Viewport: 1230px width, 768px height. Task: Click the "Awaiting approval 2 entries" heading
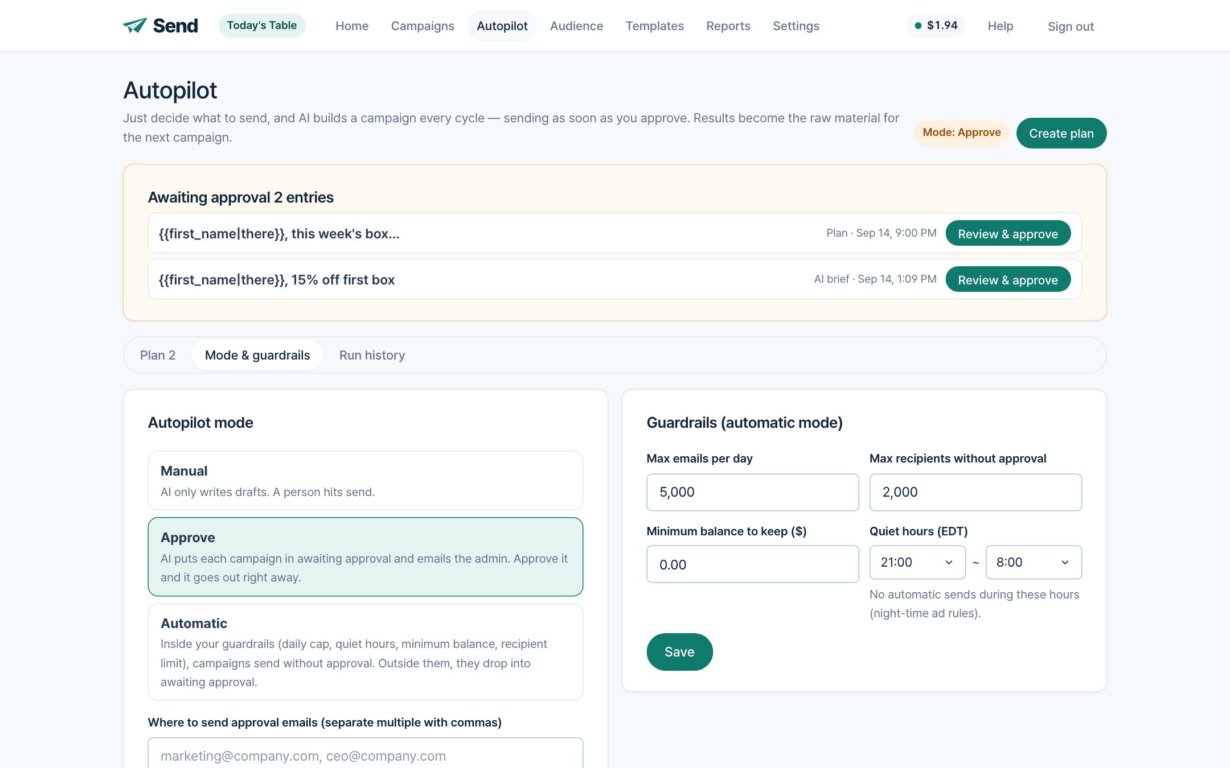pos(241,197)
